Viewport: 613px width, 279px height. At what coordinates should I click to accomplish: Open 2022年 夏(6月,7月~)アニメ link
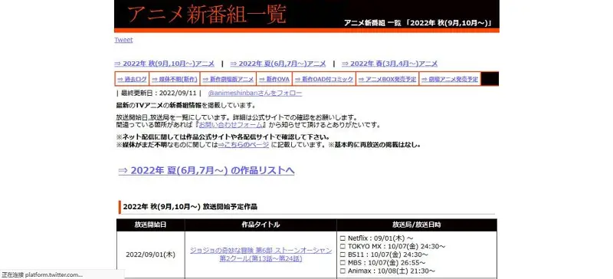pyautogui.click(x=277, y=64)
